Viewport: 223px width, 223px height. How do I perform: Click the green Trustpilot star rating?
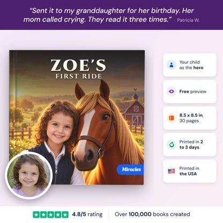point(50,214)
